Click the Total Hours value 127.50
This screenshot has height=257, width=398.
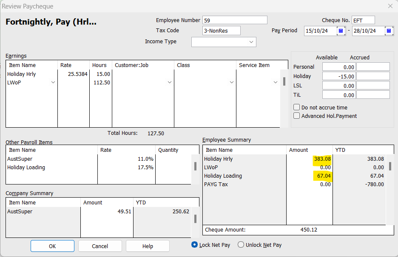click(x=156, y=133)
